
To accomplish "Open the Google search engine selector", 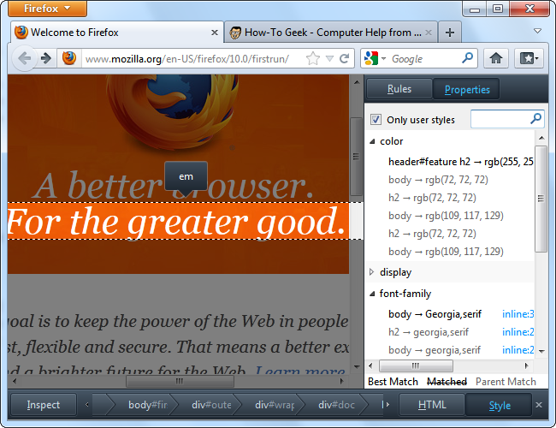I will coord(375,58).
